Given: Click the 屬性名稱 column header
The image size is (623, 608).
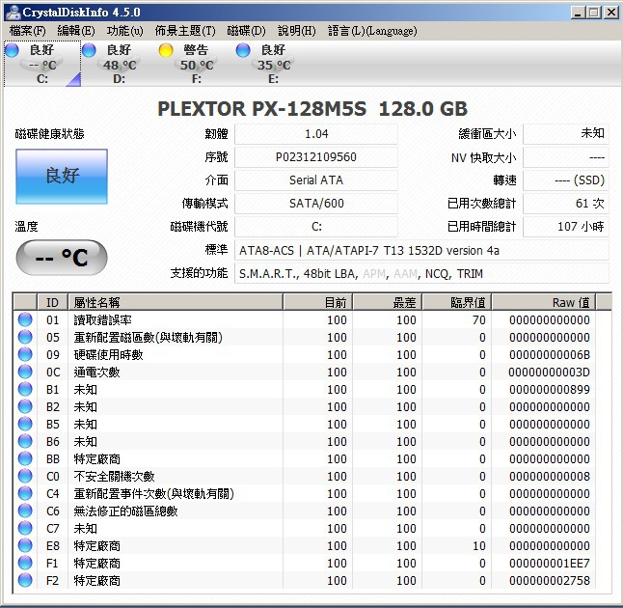Looking at the screenshot, I should click(x=176, y=302).
